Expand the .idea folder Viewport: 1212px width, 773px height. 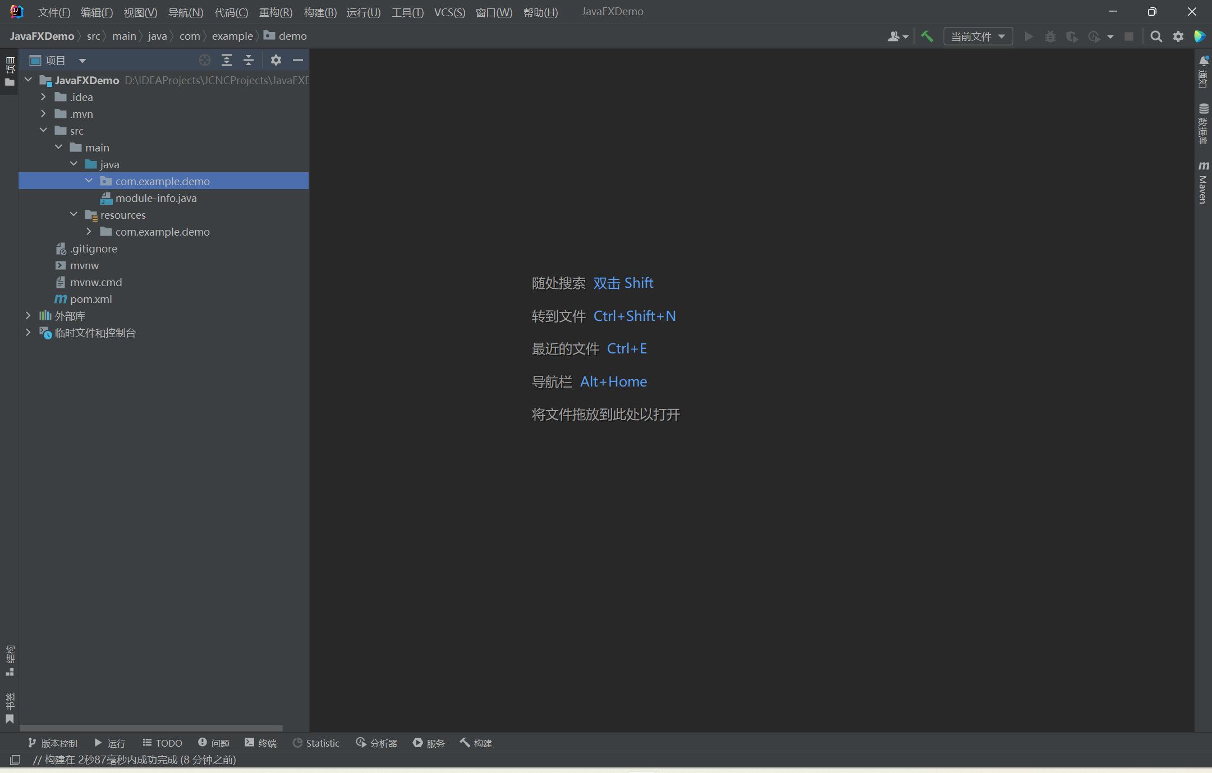[x=43, y=97]
